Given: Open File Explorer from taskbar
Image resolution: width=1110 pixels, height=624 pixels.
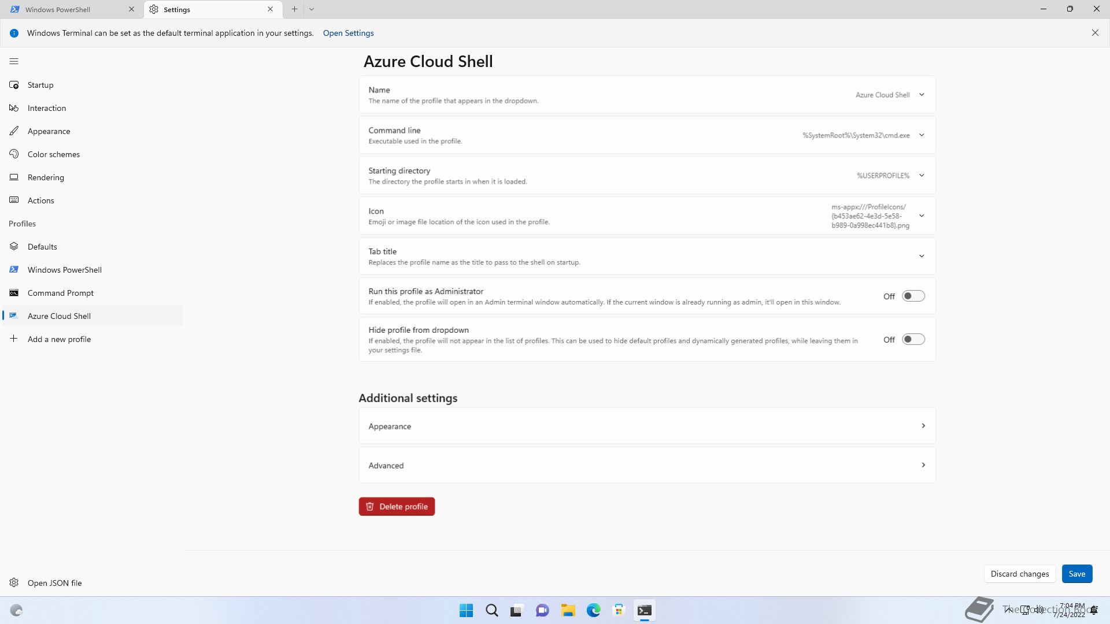Looking at the screenshot, I should point(568,611).
